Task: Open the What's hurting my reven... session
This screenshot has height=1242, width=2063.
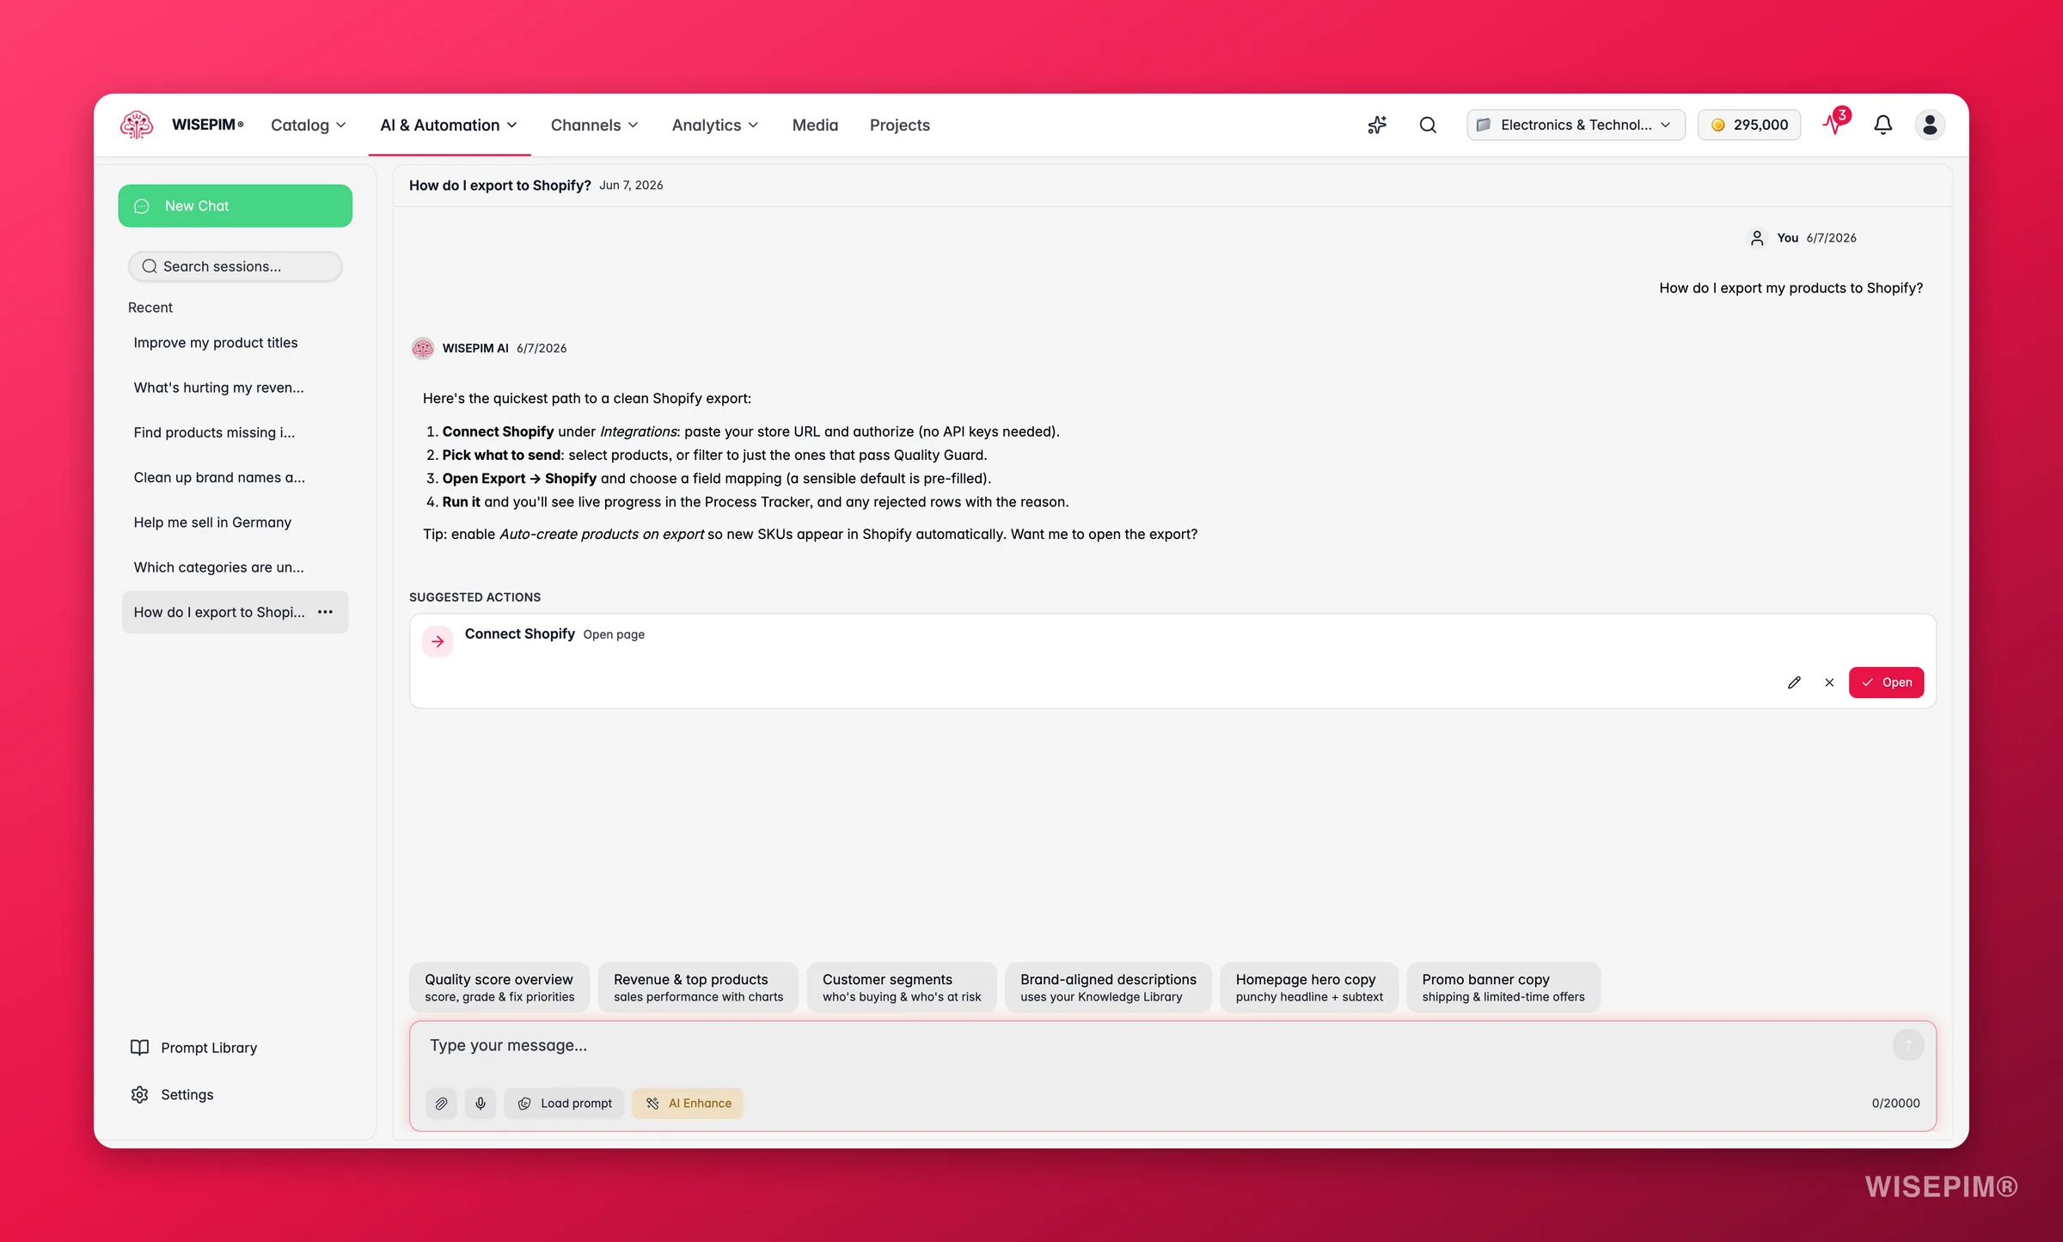Action: tap(236, 388)
